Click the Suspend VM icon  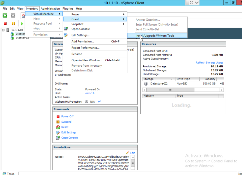(x=58, y=121)
